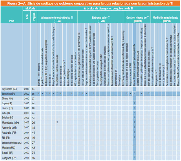
Task: Select the 'Artículos de divulgación de gobierno de TI' header
Action: [x=108, y=9]
